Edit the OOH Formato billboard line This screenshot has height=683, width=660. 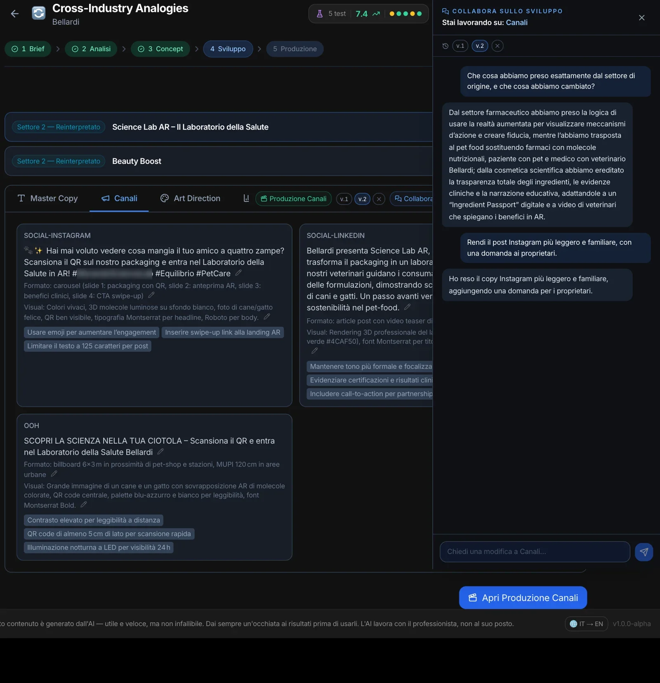[54, 474]
